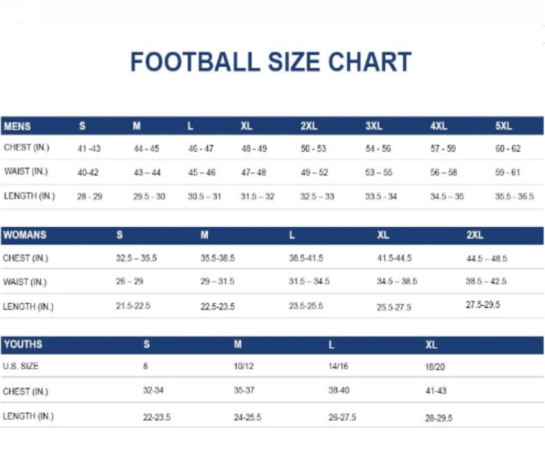
Task: Click the Mens length value 35.5 - 36.5
Action: (x=514, y=196)
